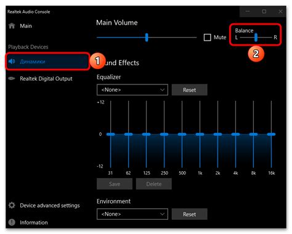This screenshot has height=234, width=292.
Task: Click the Main home icon
Action: [12, 26]
